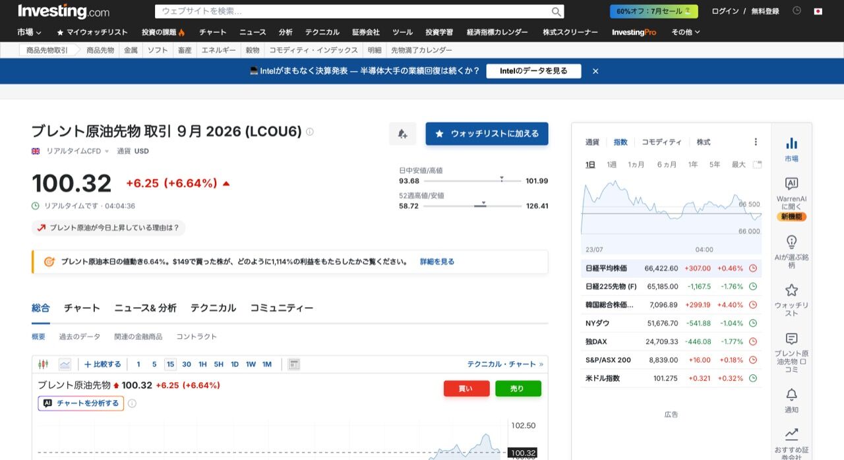
Task: Select 通貨 tab in market widget
Action: pos(592,142)
